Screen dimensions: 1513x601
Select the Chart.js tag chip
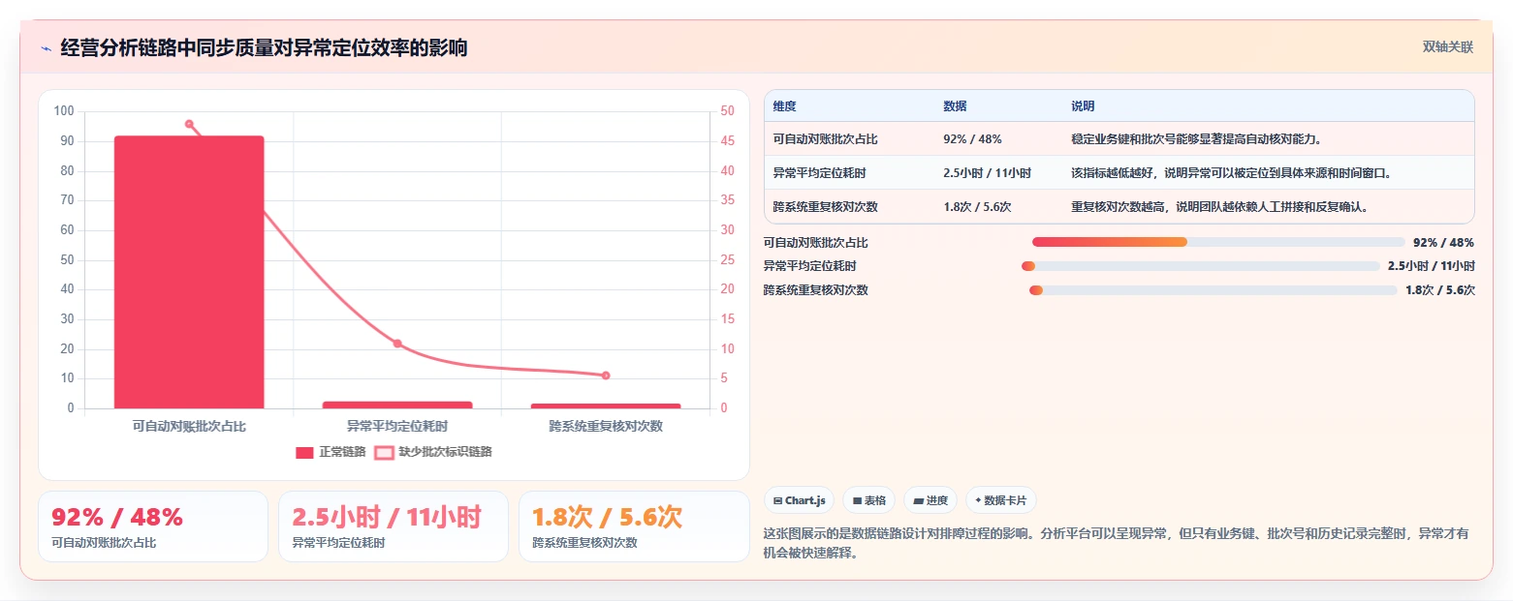coord(799,500)
